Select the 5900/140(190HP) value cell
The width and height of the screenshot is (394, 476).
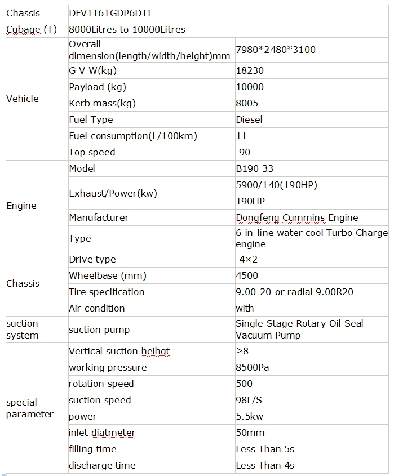click(x=312, y=185)
